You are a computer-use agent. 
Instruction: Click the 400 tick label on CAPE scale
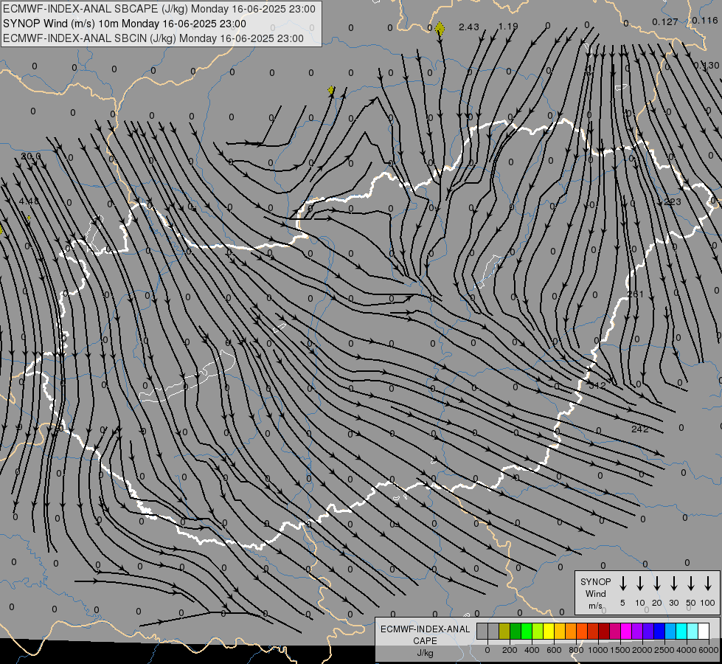click(x=532, y=650)
